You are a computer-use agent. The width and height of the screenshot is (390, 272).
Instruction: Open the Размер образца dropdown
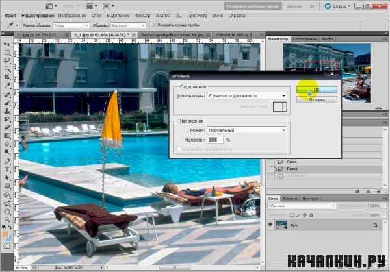(71, 25)
